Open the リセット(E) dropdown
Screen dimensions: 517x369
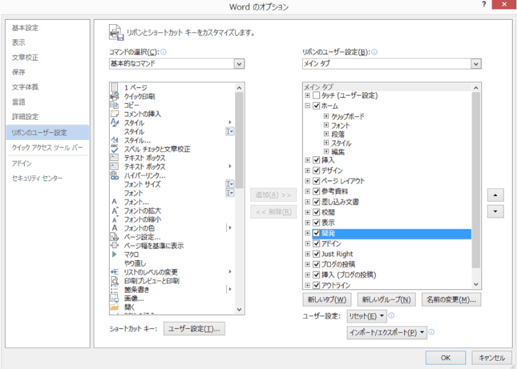(x=366, y=316)
